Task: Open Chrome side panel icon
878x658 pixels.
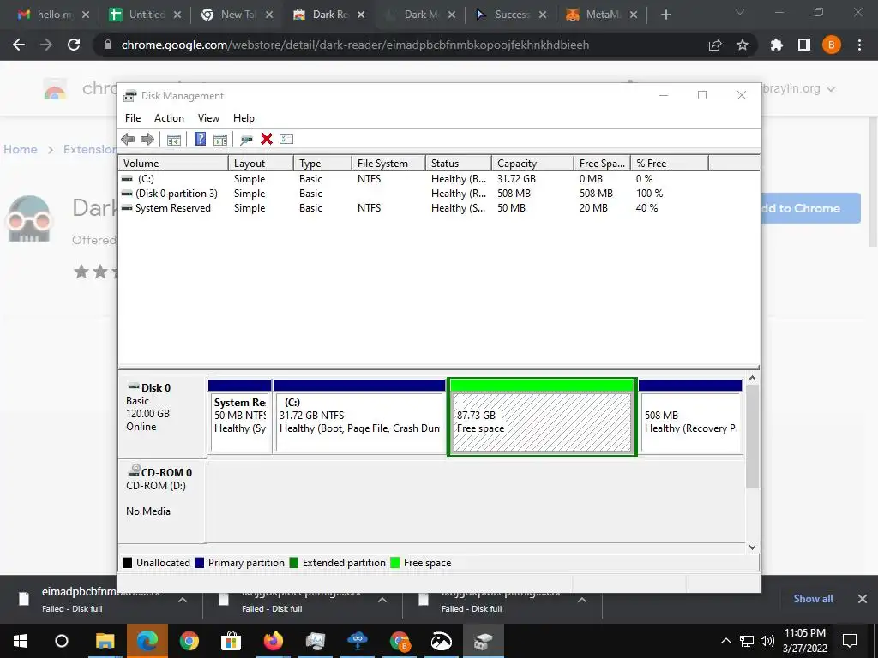Action: pyautogui.click(x=804, y=45)
